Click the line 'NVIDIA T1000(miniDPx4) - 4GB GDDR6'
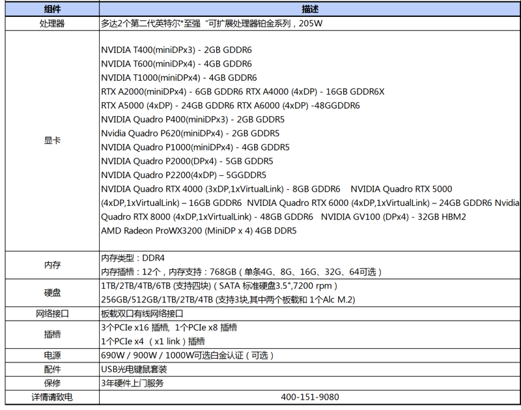This screenshot has width=521, height=410. coord(178,78)
